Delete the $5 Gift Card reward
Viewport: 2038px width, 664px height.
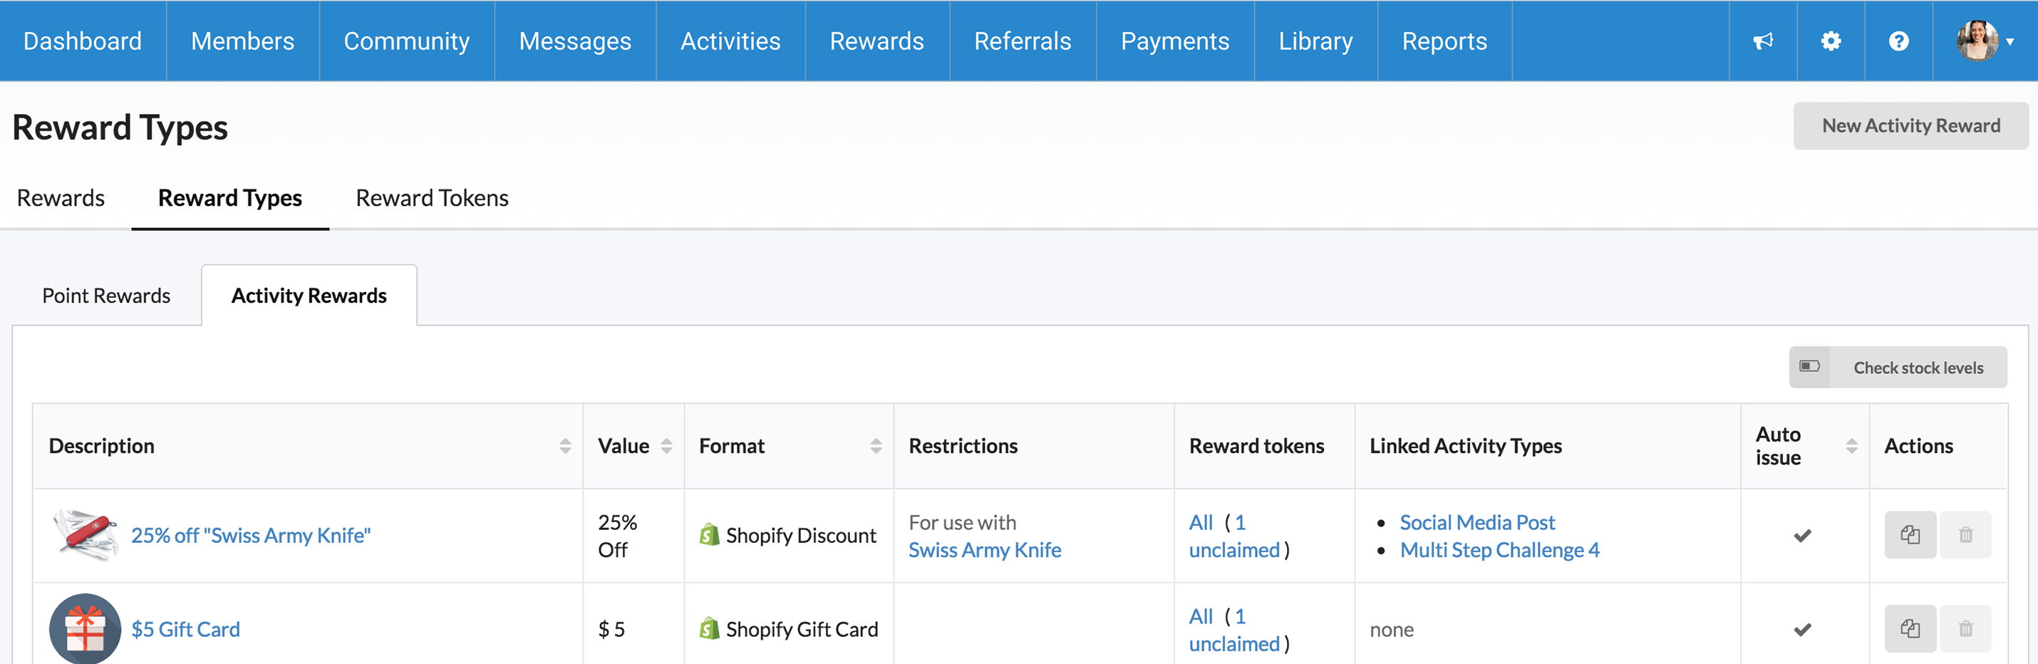(x=1965, y=629)
